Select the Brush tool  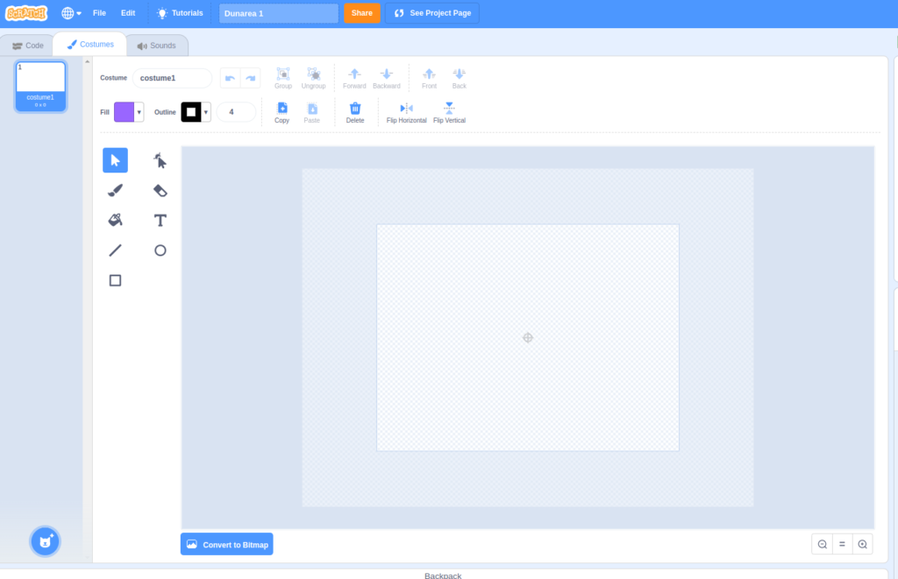115,190
